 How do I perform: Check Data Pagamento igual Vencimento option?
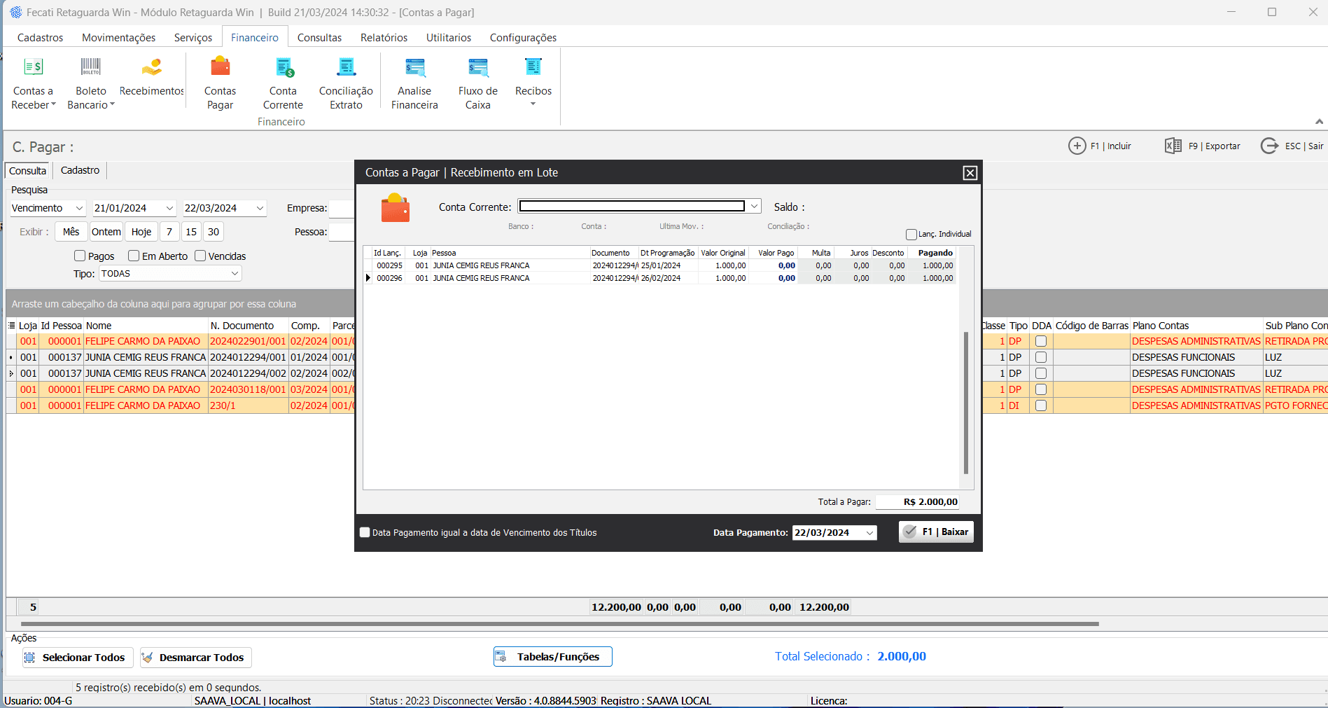coord(365,532)
